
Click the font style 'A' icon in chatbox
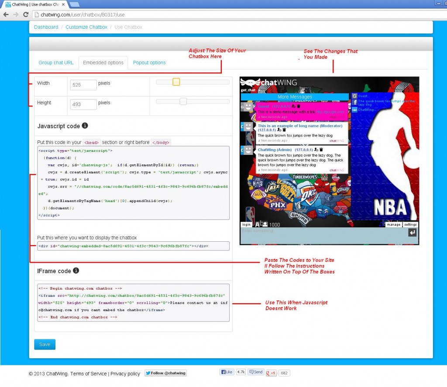pyautogui.click(x=258, y=224)
